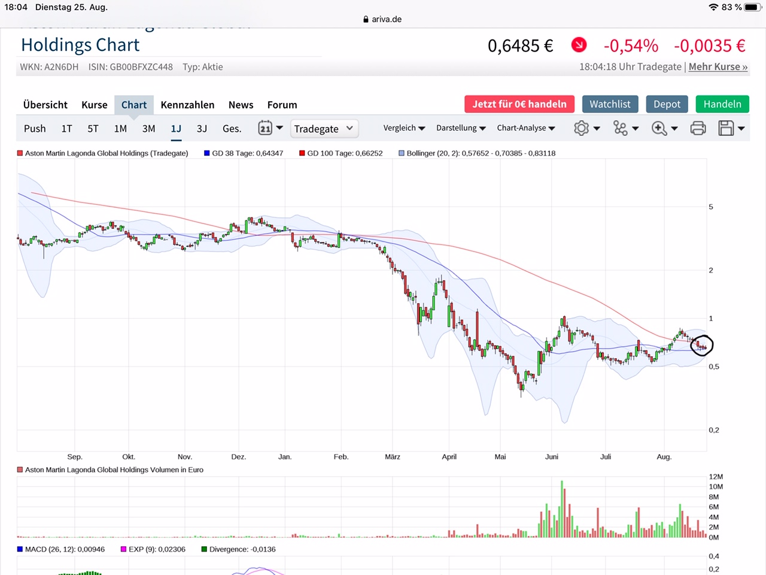766x575 pixels.
Task: Click the red down-trend arrow icon
Action: click(x=579, y=45)
